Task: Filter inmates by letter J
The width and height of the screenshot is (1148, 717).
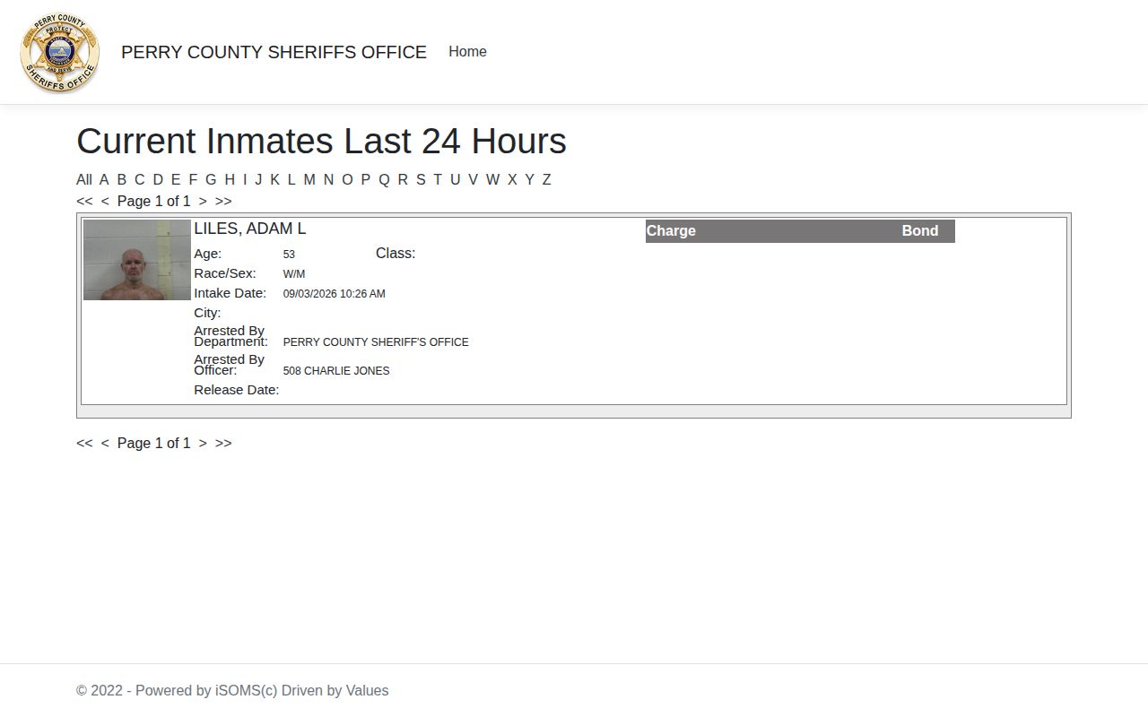Action: (x=258, y=179)
